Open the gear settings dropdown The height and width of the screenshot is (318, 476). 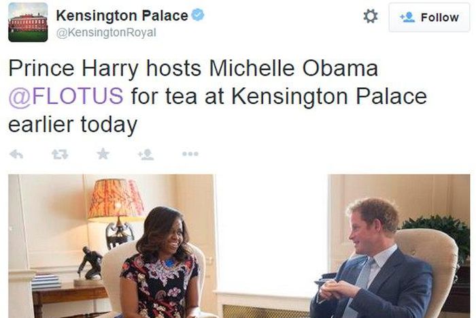coord(371,16)
